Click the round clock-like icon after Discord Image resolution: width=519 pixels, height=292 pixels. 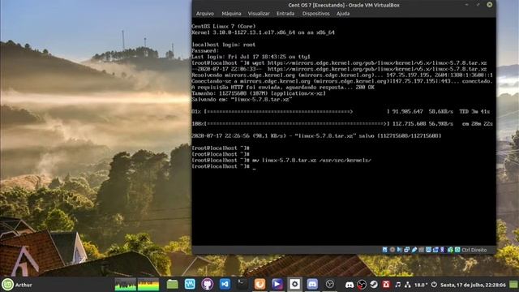tap(330, 284)
